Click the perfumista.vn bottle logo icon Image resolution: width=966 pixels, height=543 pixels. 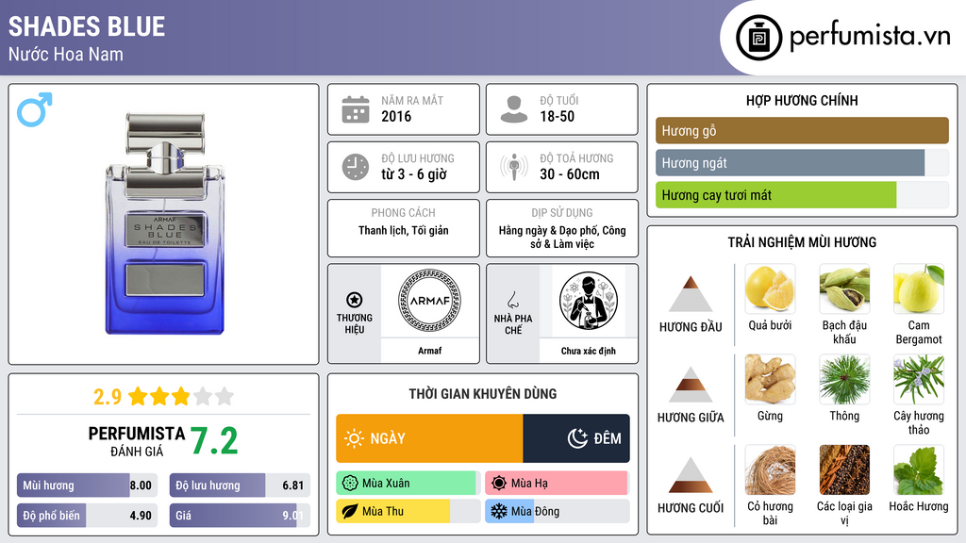(759, 38)
